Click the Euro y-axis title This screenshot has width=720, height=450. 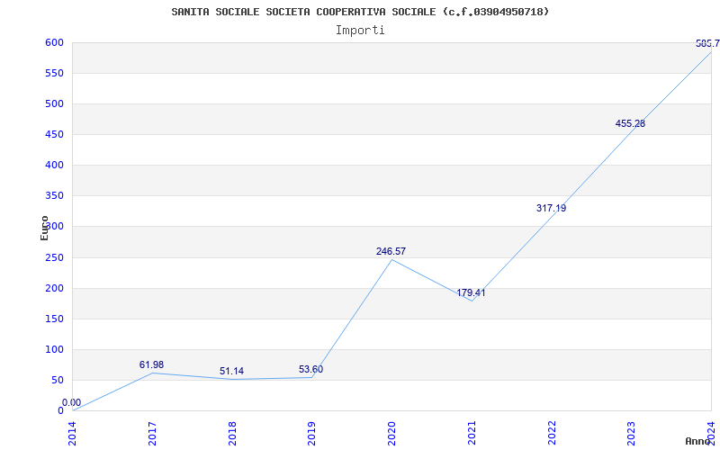[x=44, y=228]
